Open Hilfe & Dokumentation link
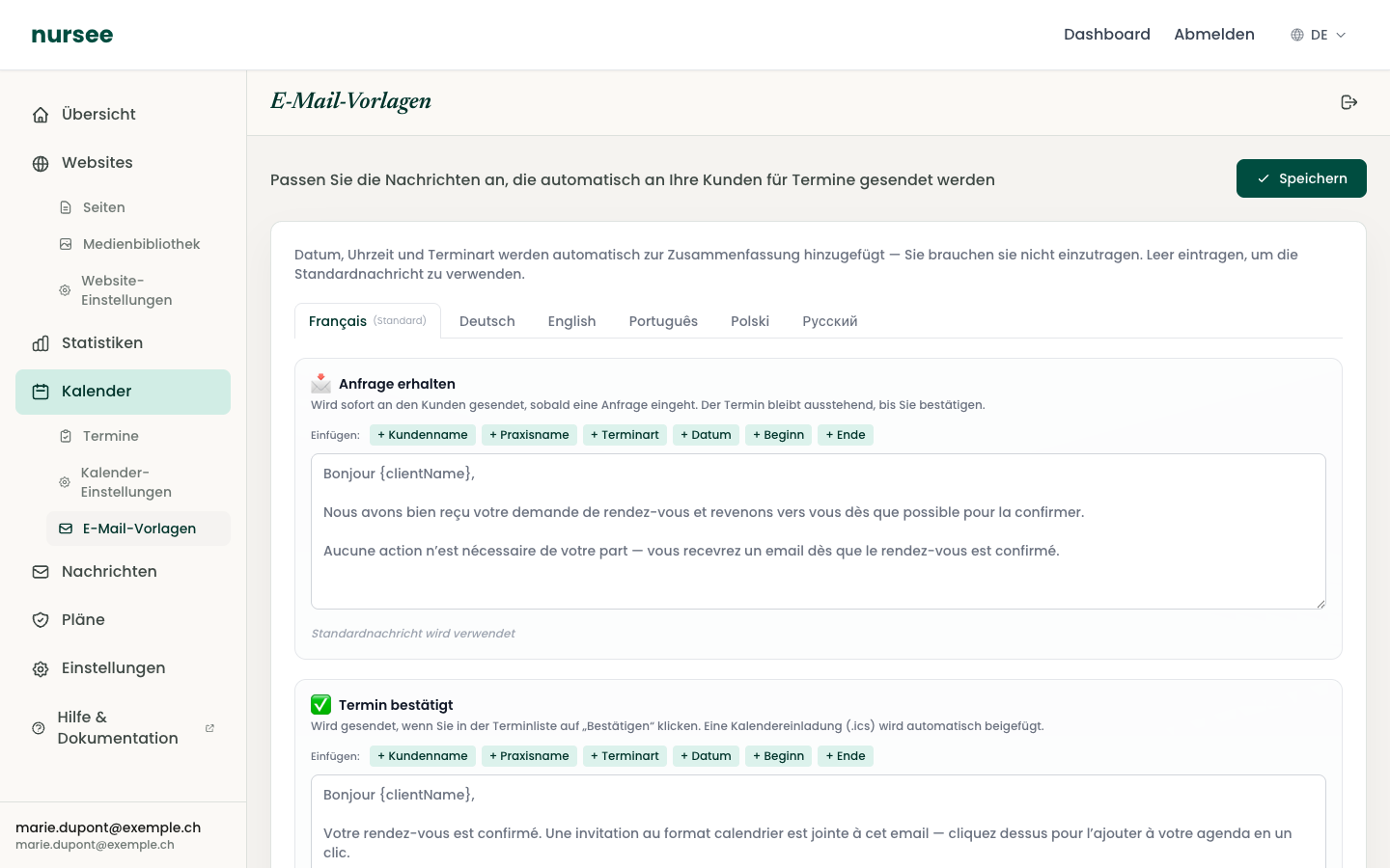The image size is (1390, 868). coord(124,728)
